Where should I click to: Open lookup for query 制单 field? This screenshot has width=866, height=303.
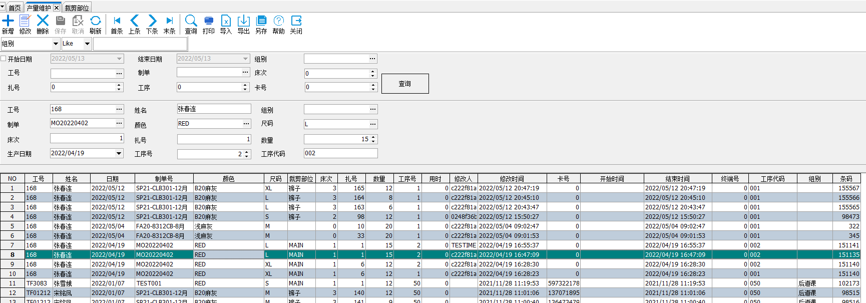245,72
